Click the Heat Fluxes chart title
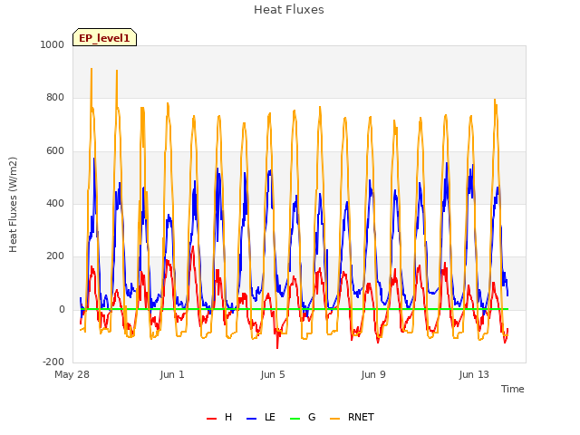The height and width of the screenshot is (435, 580). tap(289, 10)
